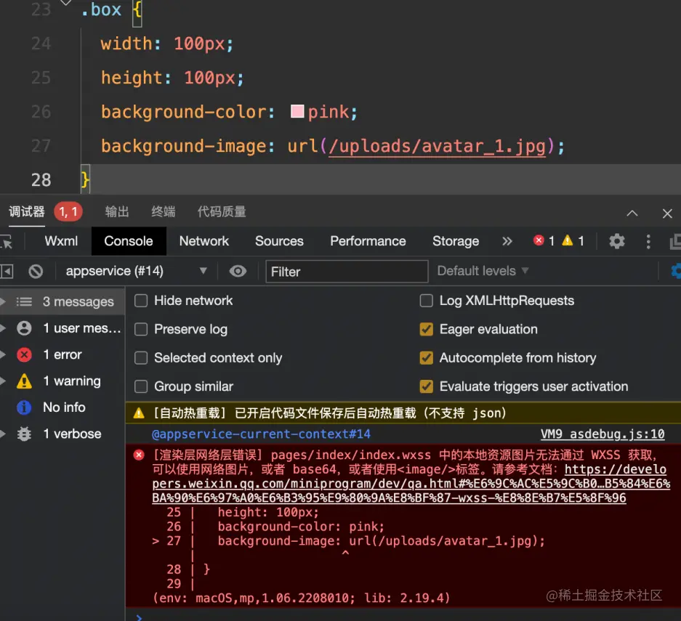Click the dock side icon at right edge
Image resolution: width=681 pixels, height=621 pixels.
click(675, 241)
